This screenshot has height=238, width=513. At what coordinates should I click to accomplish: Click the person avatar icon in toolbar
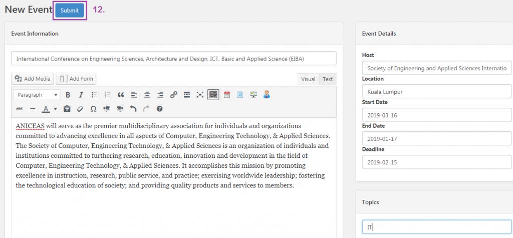(x=267, y=95)
